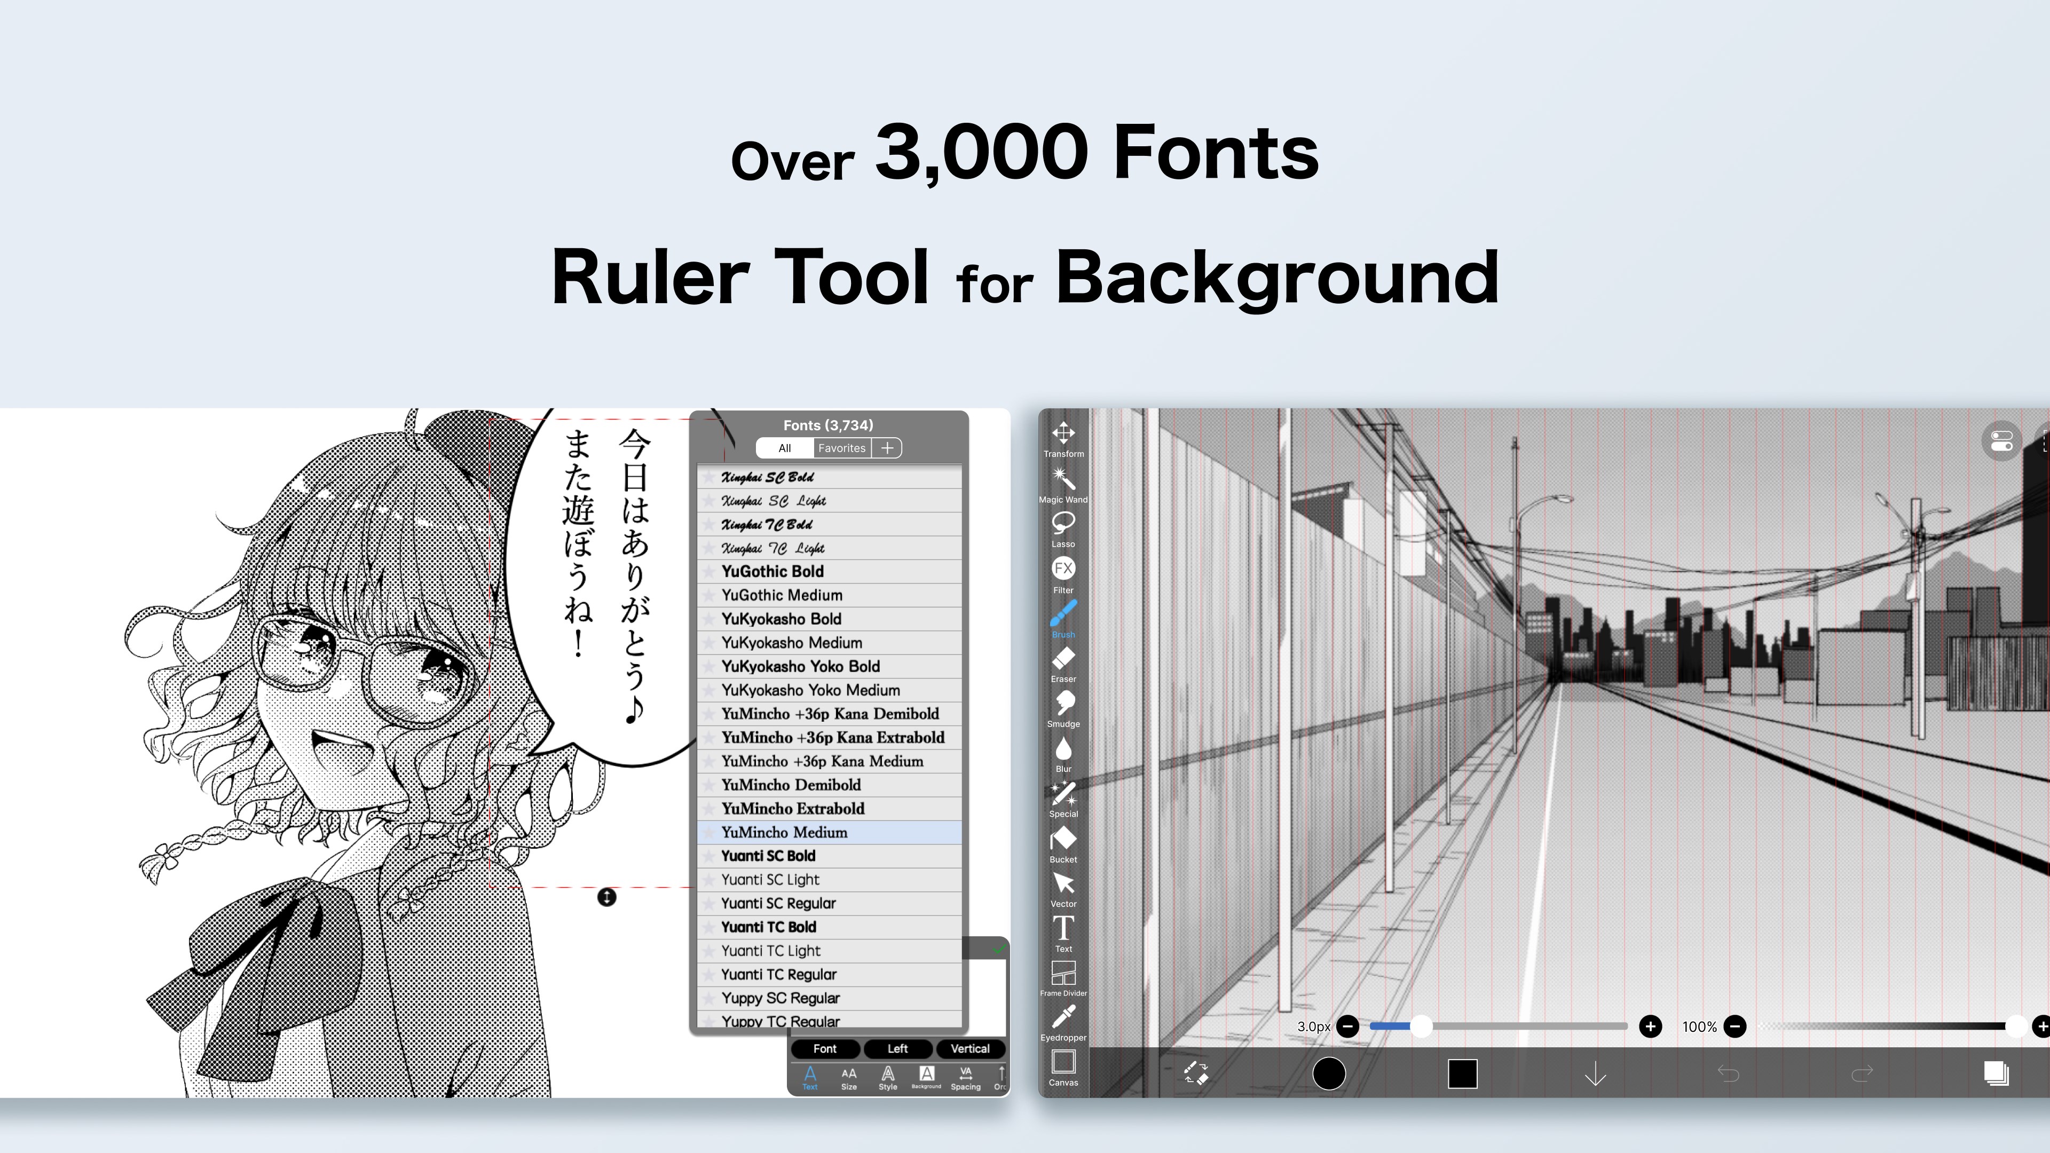
Task: Open the Font picker button
Action: [824, 1049]
